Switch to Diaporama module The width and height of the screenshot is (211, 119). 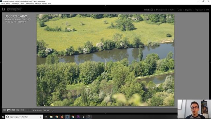(x=189, y=10)
